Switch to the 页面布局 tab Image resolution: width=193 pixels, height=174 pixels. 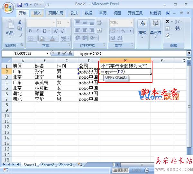point(56,13)
